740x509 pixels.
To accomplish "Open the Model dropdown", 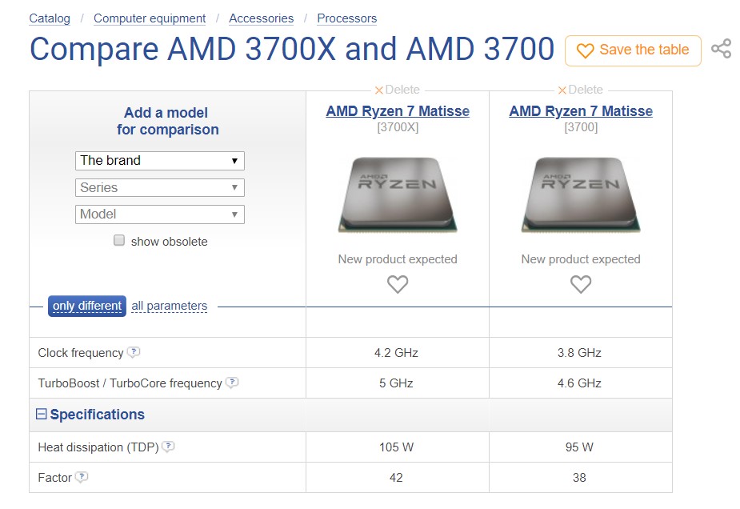I will click(159, 214).
